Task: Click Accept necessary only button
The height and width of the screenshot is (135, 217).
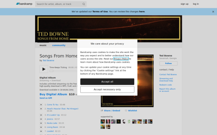Action: (x=107, y=90)
